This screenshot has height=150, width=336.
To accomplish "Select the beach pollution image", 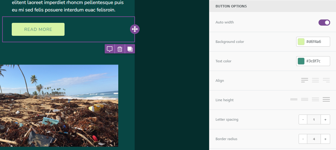I will (59, 106).
